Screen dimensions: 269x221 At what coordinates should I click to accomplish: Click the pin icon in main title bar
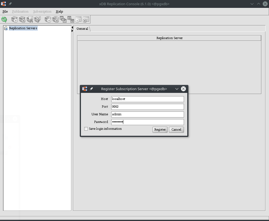coord(10,4)
